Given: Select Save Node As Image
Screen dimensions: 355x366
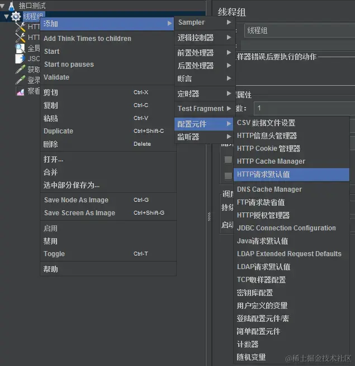Looking at the screenshot, I should 107,200.
